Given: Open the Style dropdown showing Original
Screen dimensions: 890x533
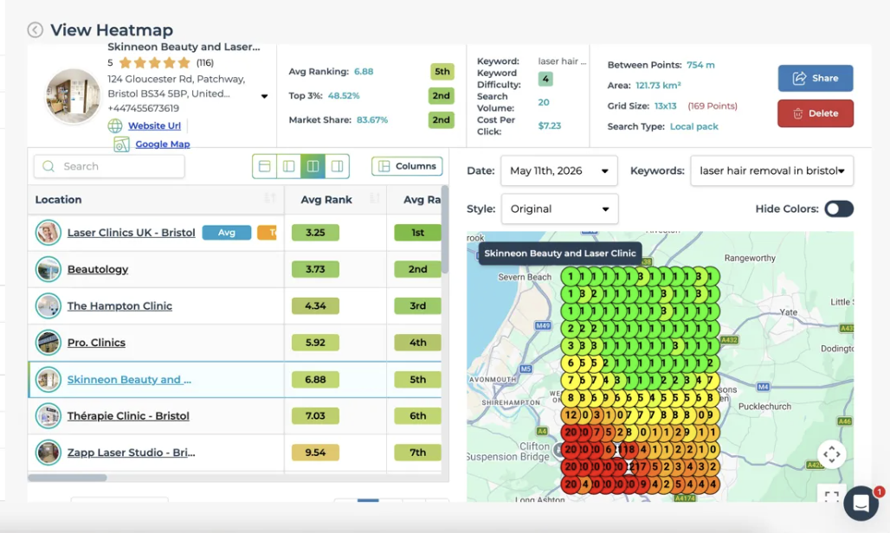Looking at the screenshot, I should [x=559, y=209].
